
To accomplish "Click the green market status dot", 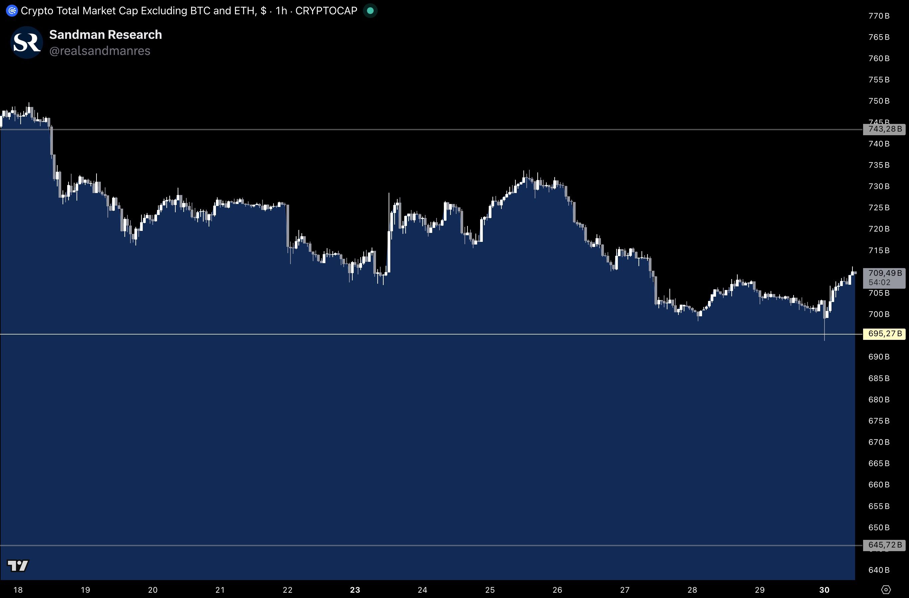I will (x=370, y=11).
